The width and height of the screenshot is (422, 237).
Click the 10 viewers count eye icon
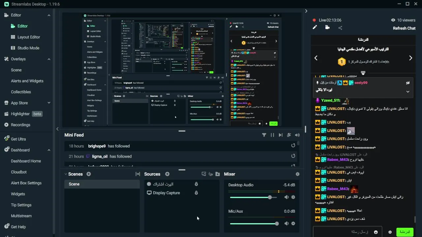tap(393, 20)
